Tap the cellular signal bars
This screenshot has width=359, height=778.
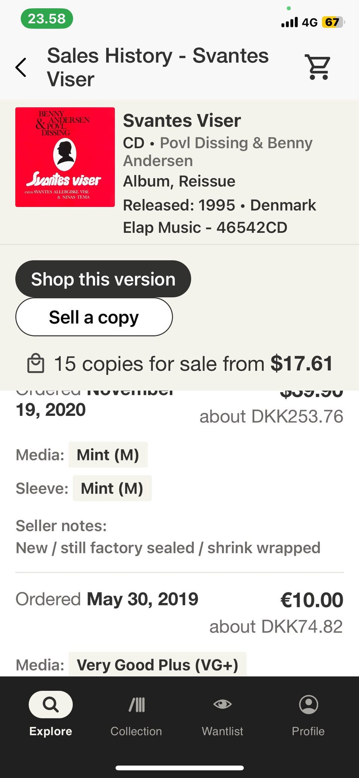(289, 22)
